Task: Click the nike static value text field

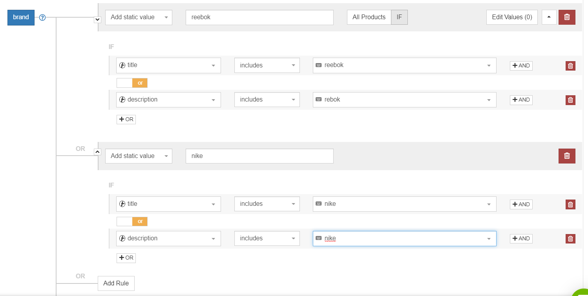Action: pyautogui.click(x=259, y=156)
